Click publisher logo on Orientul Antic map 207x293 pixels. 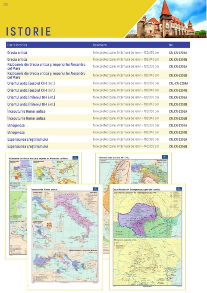pos(165,157)
